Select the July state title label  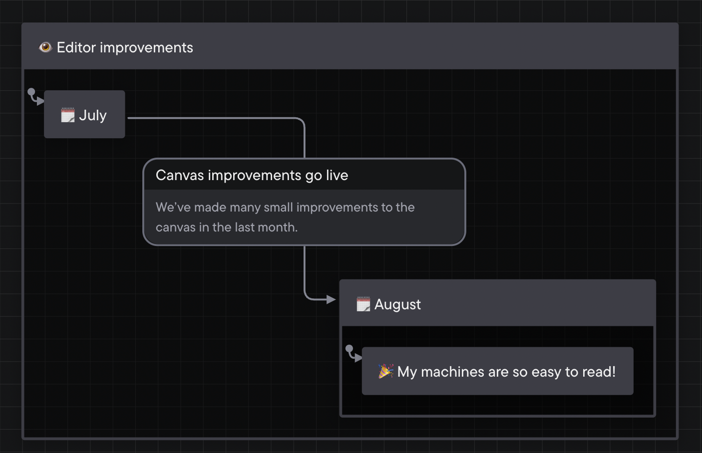click(93, 115)
